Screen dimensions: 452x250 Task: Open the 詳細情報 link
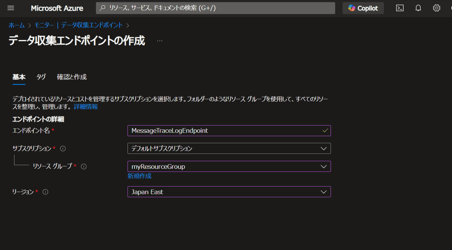coord(86,106)
